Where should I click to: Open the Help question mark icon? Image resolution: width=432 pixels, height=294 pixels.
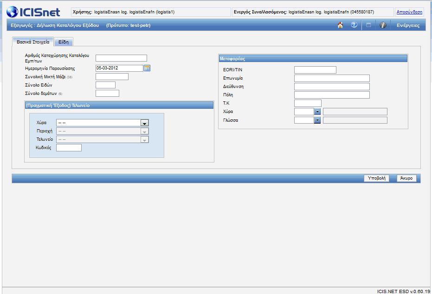pyautogui.click(x=354, y=25)
